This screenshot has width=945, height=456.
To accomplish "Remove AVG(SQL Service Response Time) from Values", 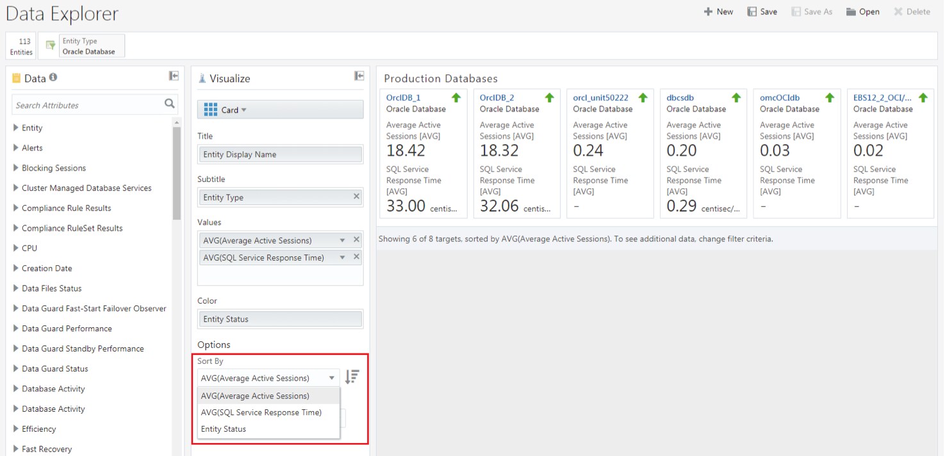I will 357,257.
